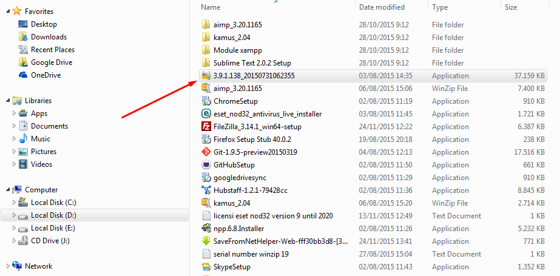Click the FileZilla setup icon
This screenshot has width=560, height=276.
206,126
